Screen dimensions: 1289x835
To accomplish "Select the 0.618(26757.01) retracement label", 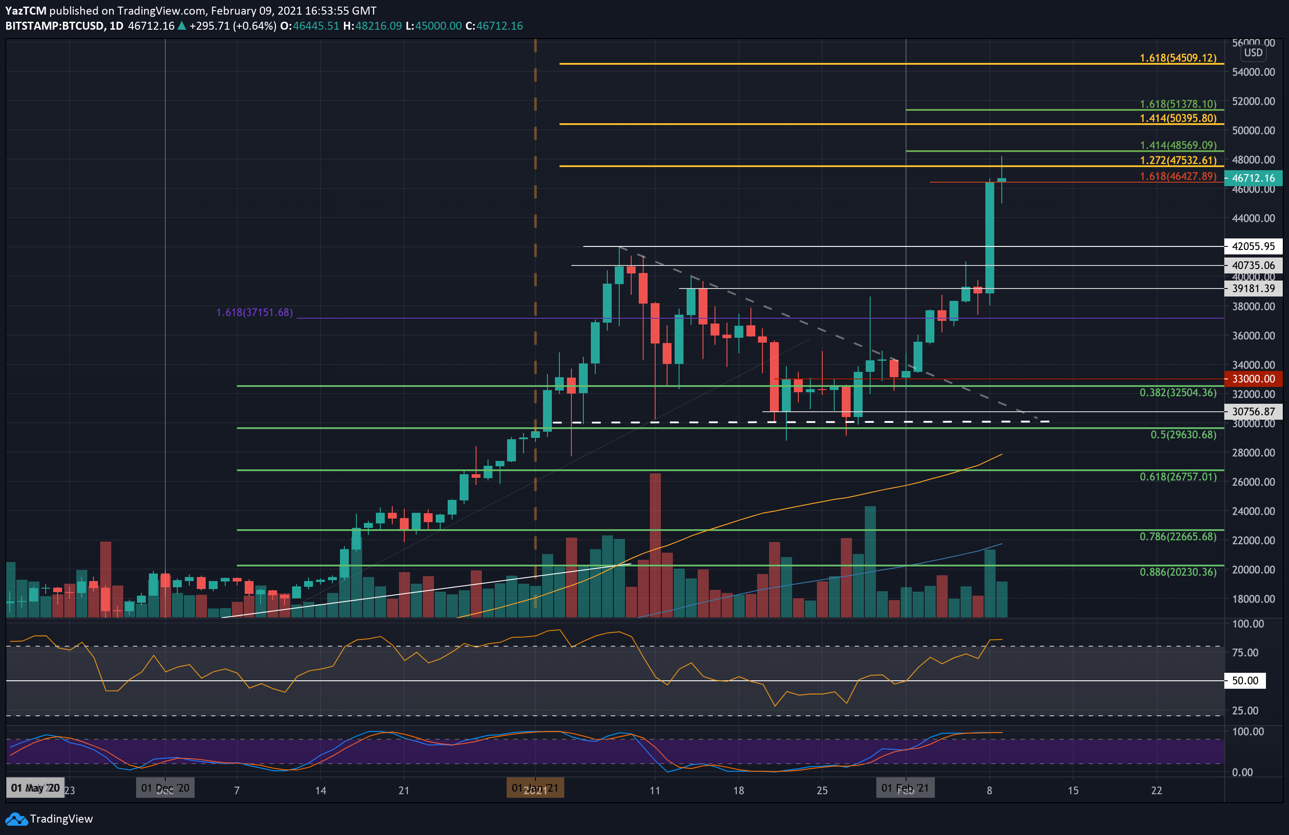I will (x=1178, y=476).
